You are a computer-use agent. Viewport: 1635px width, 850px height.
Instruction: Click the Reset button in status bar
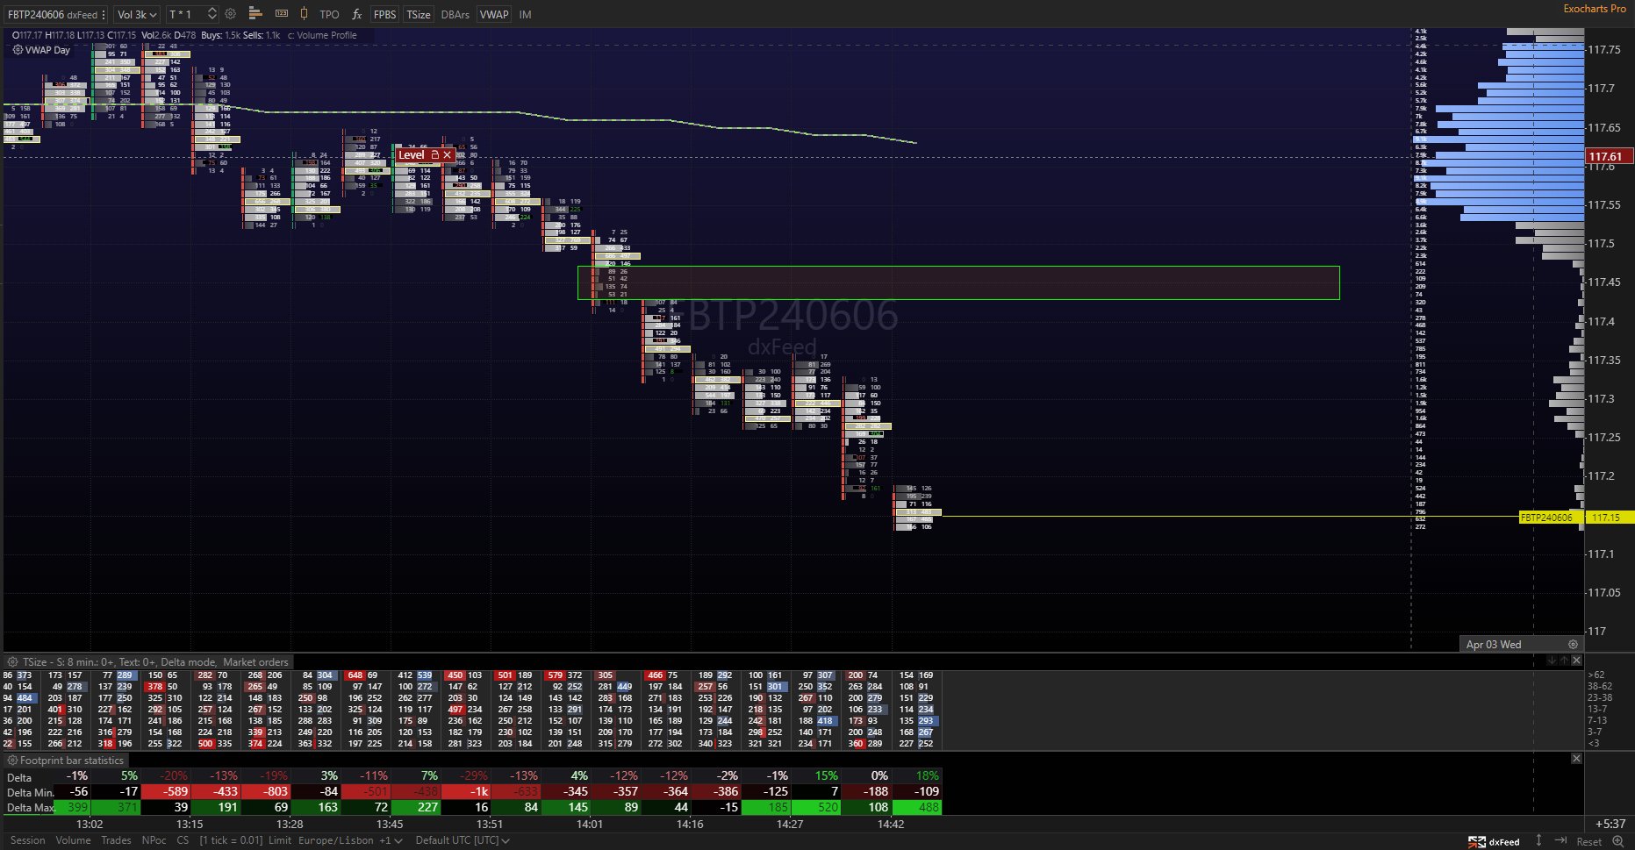(x=1588, y=841)
